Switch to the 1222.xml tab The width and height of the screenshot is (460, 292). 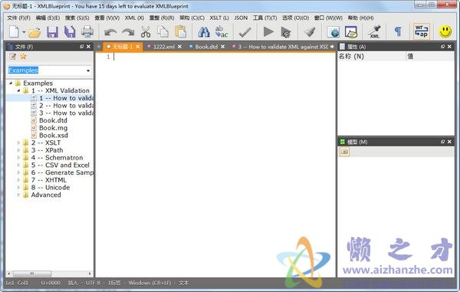click(x=164, y=47)
